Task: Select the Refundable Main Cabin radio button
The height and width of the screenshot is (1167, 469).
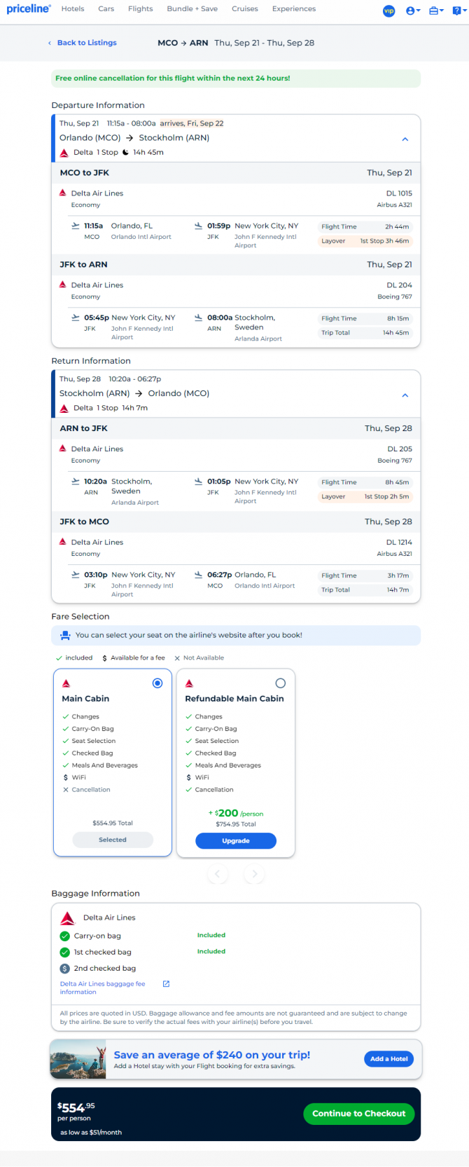Action: point(281,683)
